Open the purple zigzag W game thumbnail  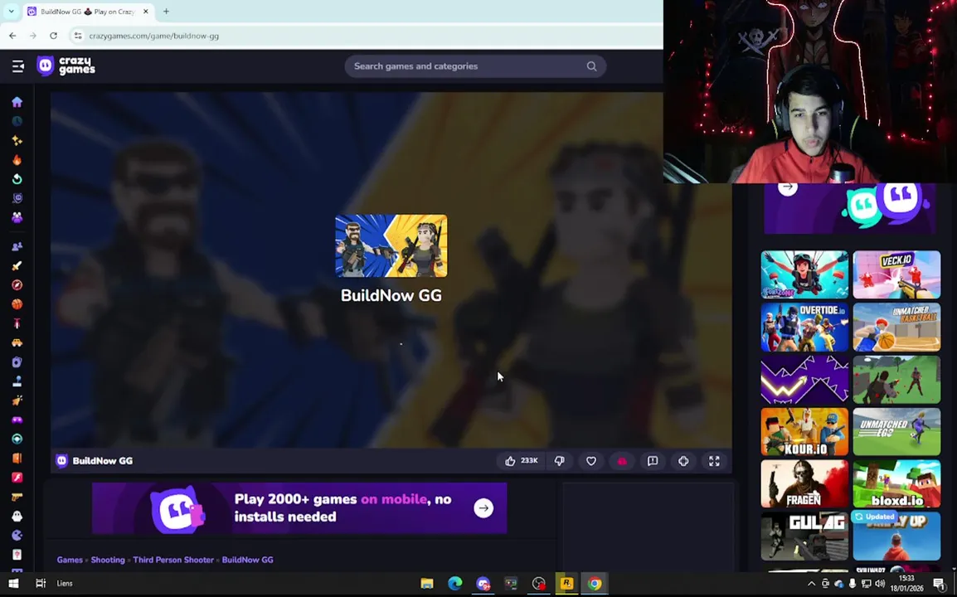[804, 380]
